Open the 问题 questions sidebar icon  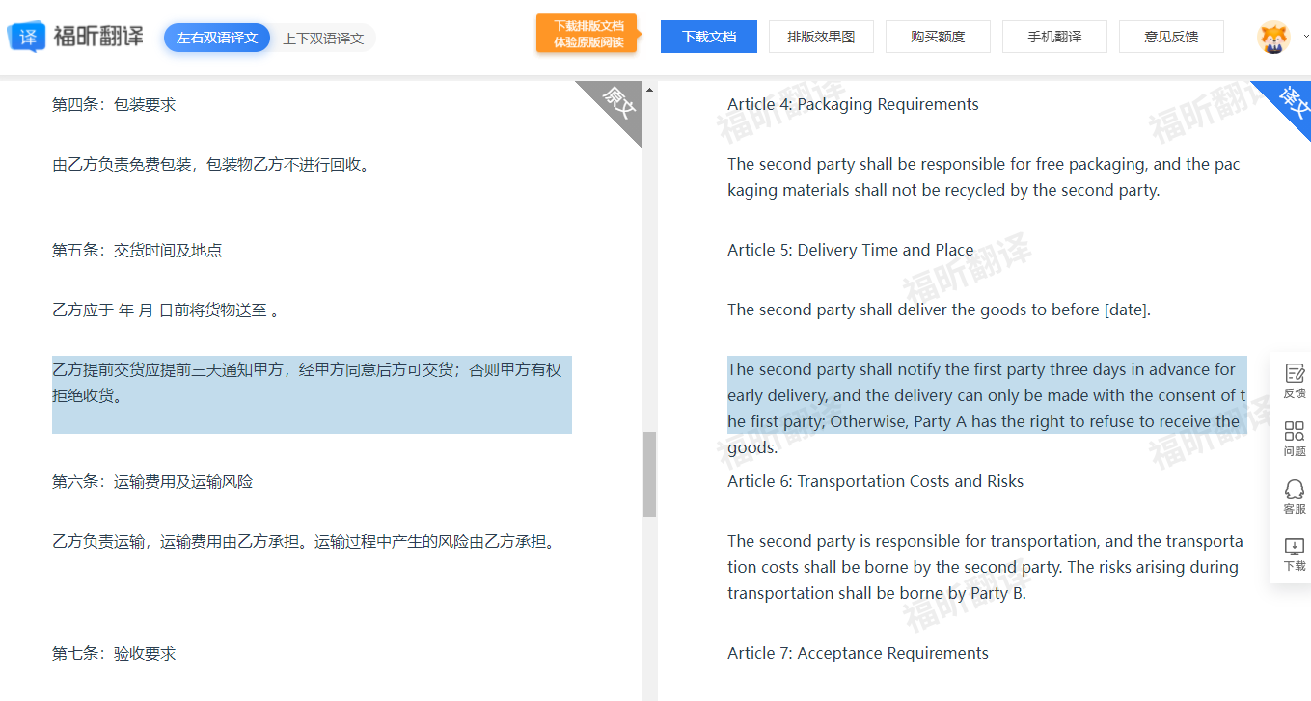[x=1295, y=438]
